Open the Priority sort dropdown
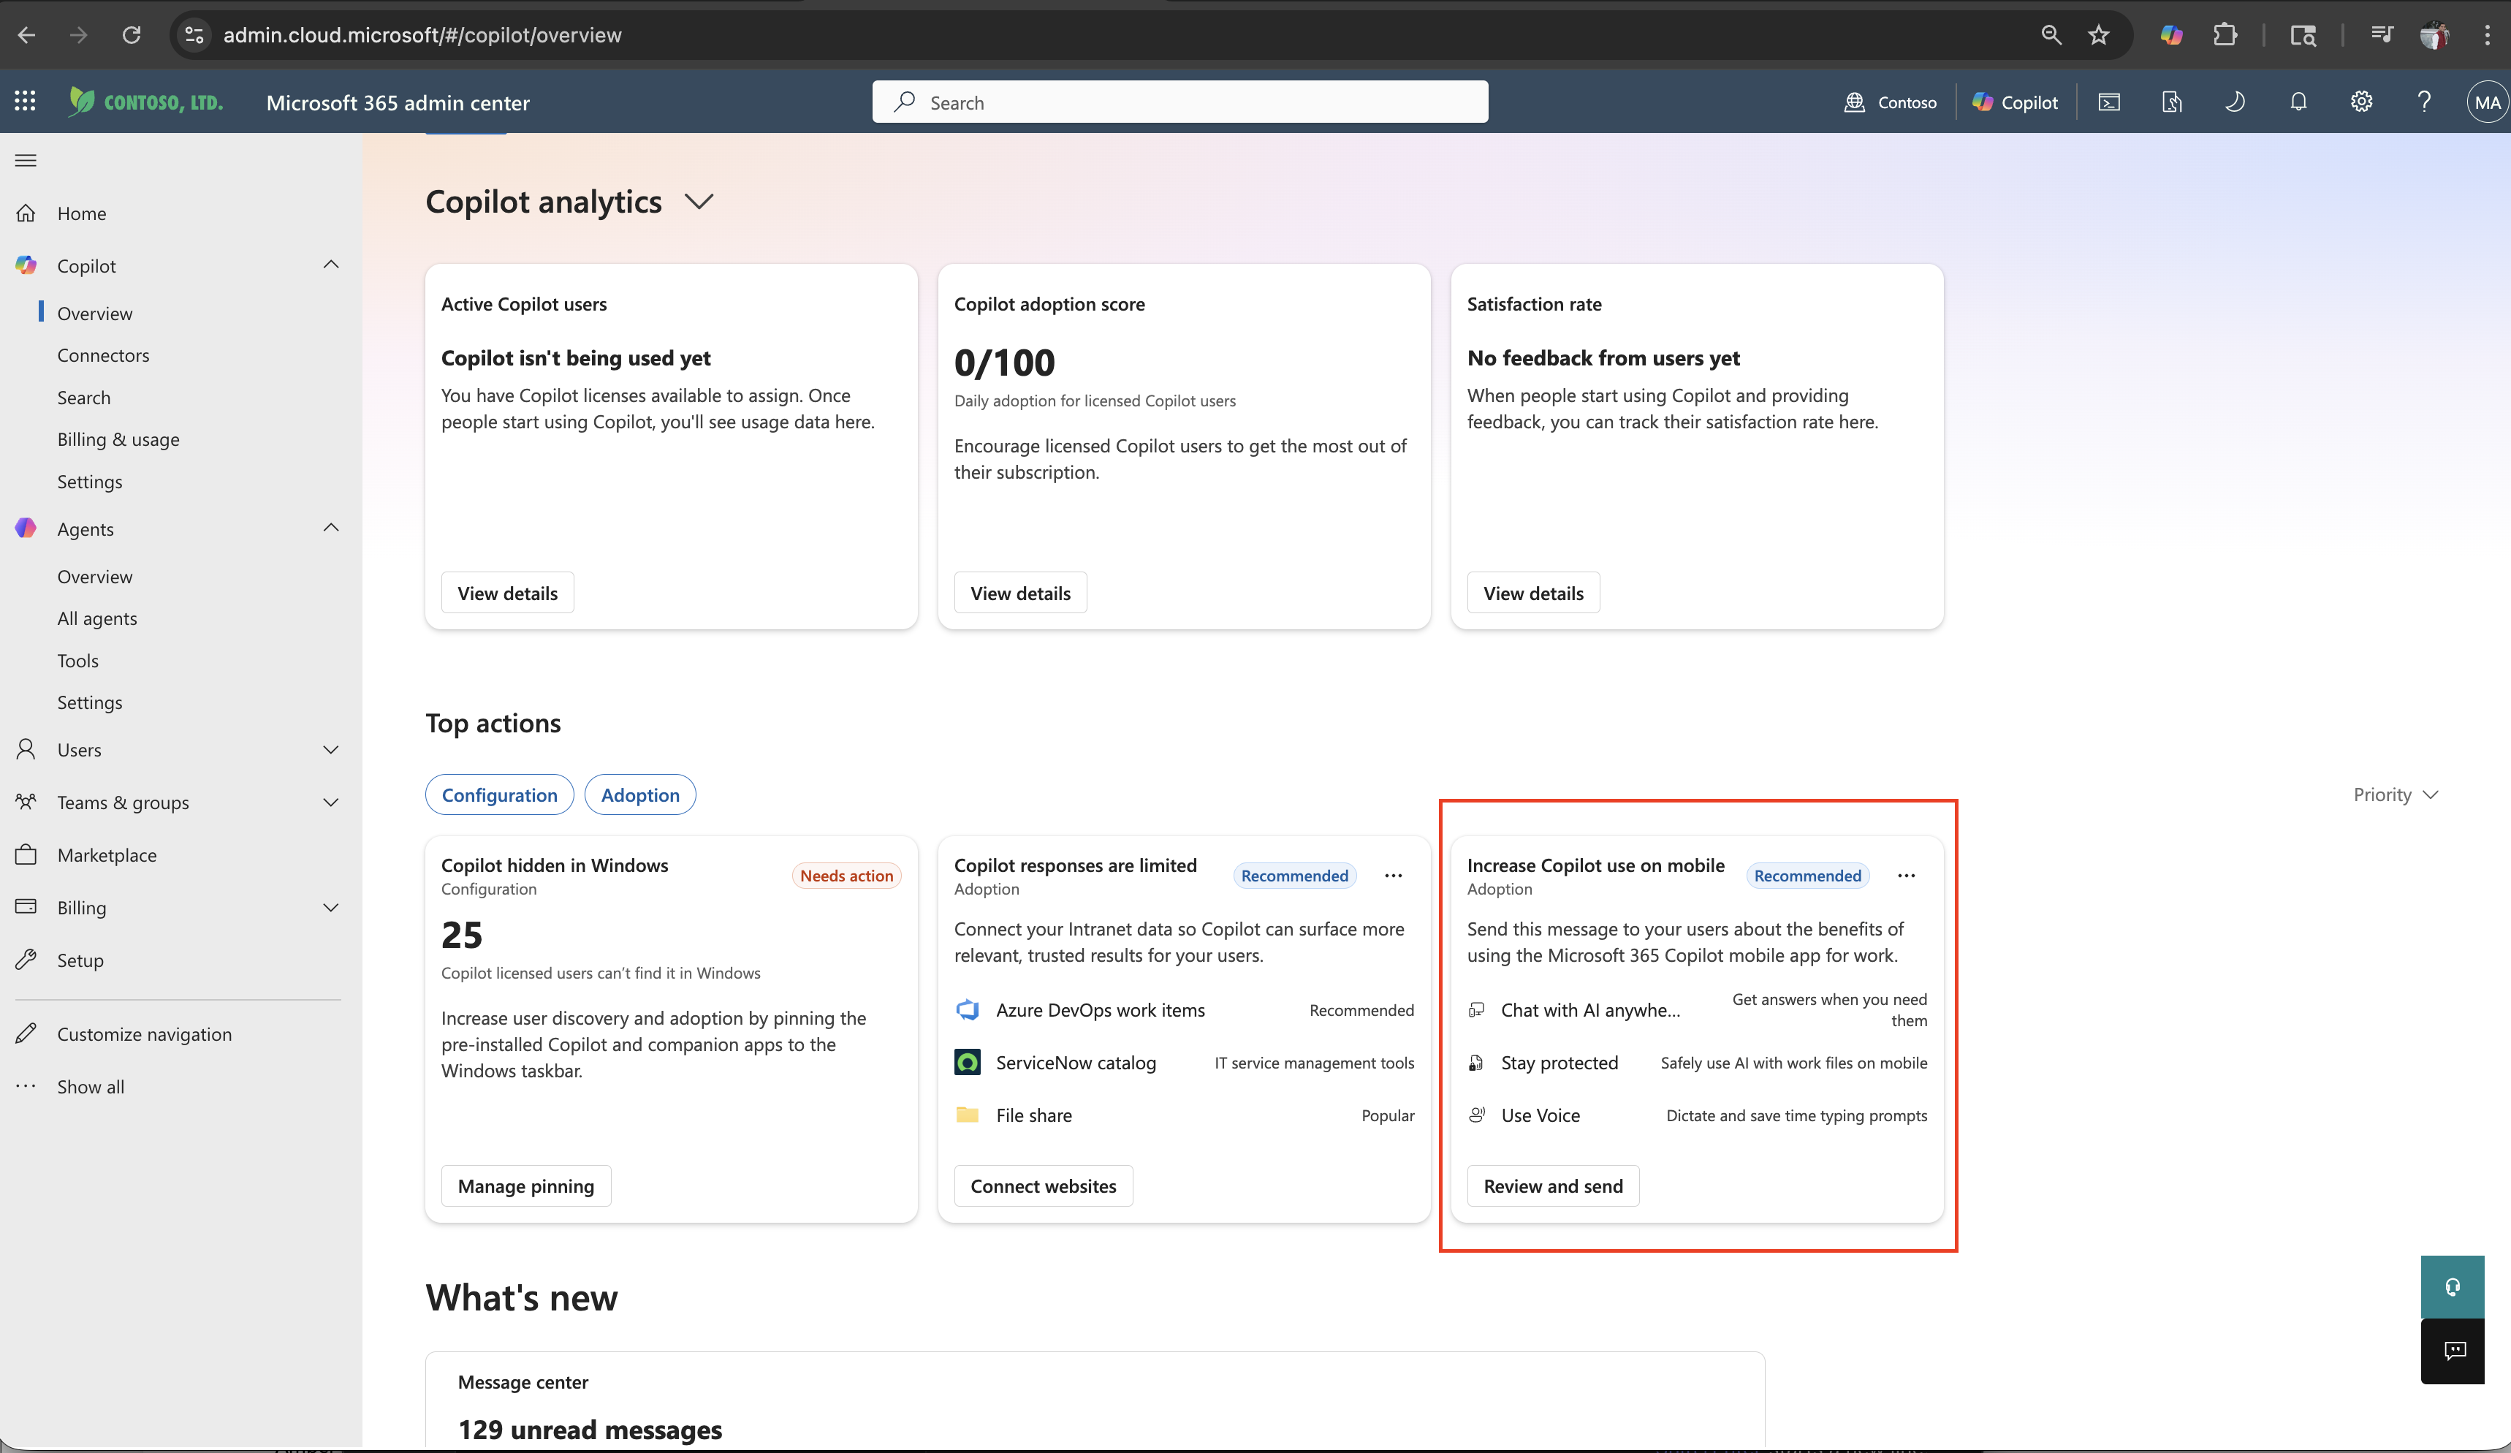The width and height of the screenshot is (2511, 1453). click(2396, 794)
